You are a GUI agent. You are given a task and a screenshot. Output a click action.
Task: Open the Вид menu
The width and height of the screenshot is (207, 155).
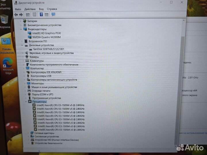pyautogui.click(x=41, y=9)
